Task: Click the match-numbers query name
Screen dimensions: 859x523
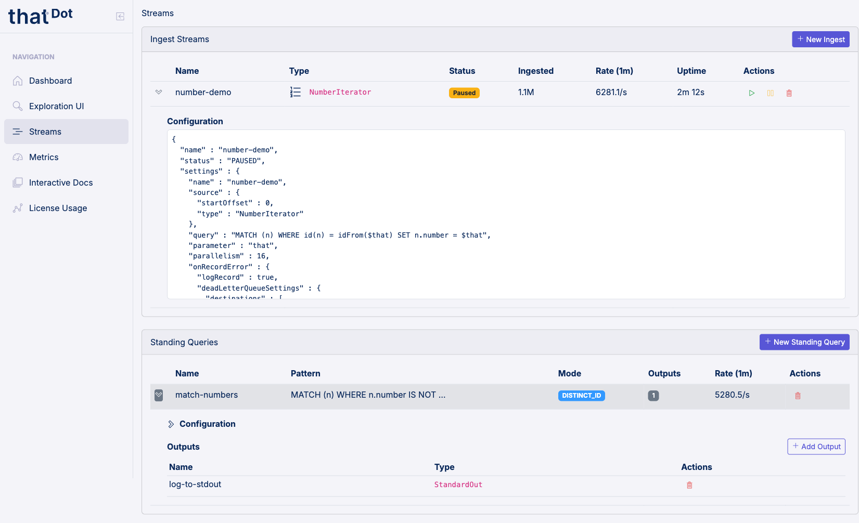Action: [x=207, y=395]
